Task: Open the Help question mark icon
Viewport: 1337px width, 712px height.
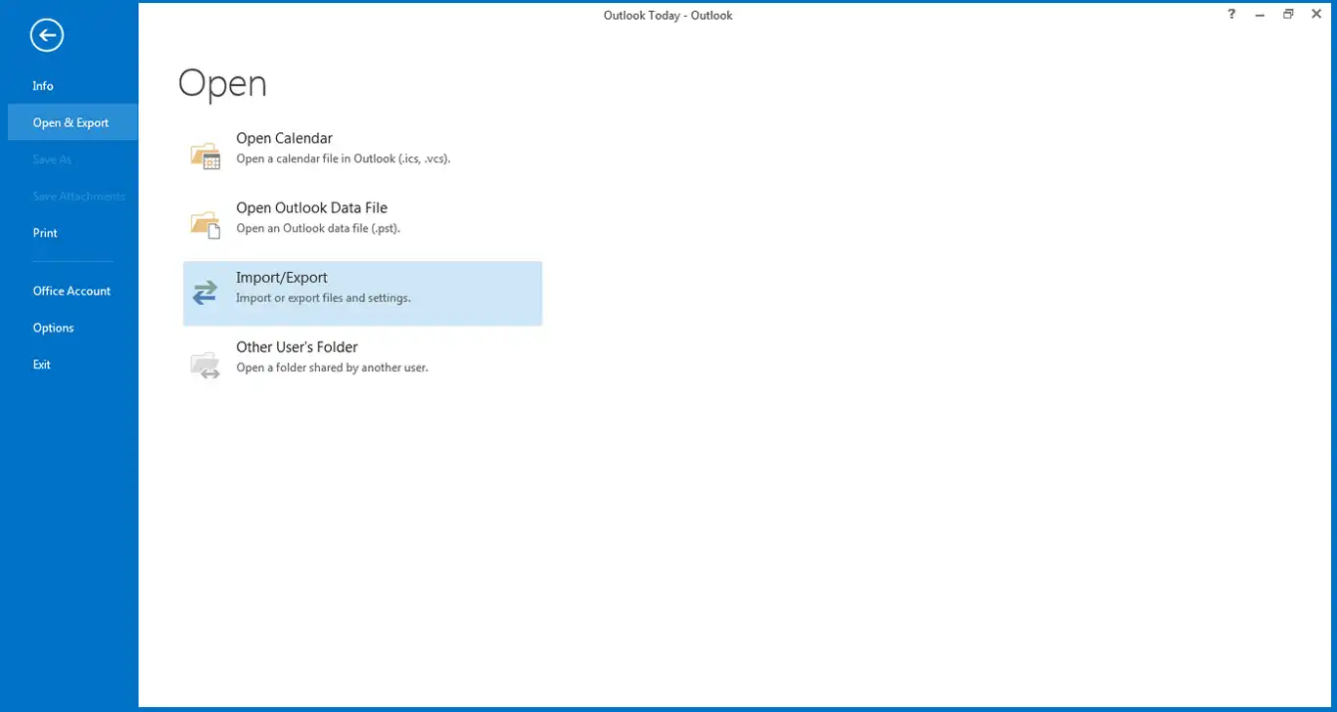Action: (1232, 15)
